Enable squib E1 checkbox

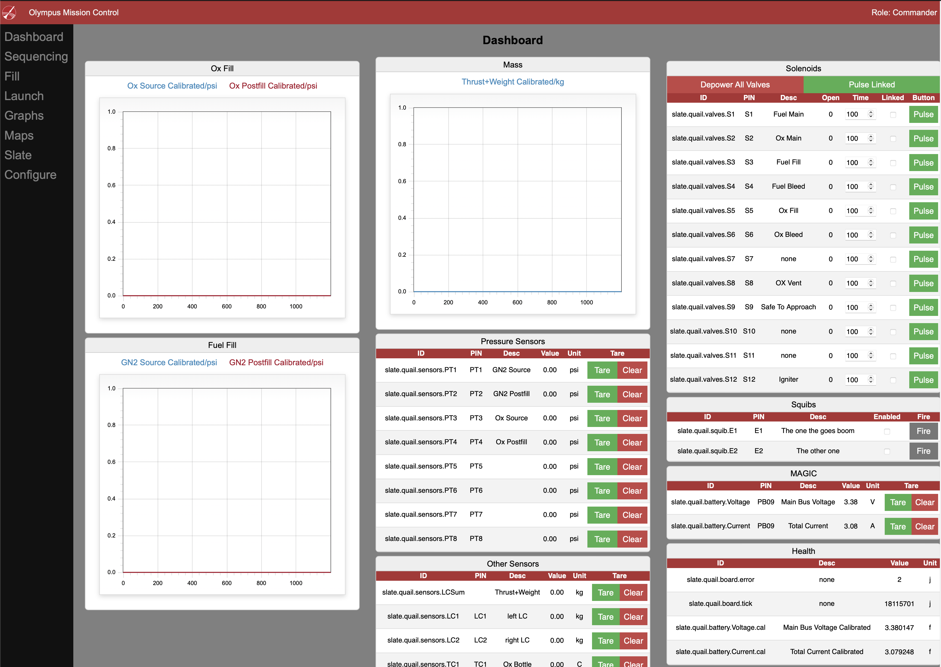click(x=887, y=432)
